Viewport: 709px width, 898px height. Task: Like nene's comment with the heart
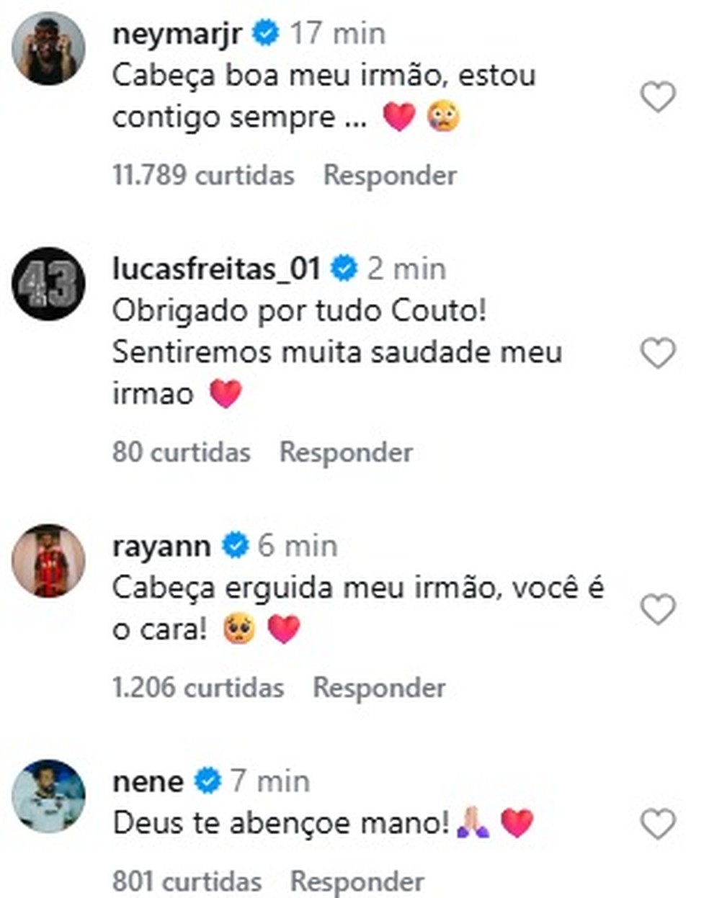pos(658,824)
